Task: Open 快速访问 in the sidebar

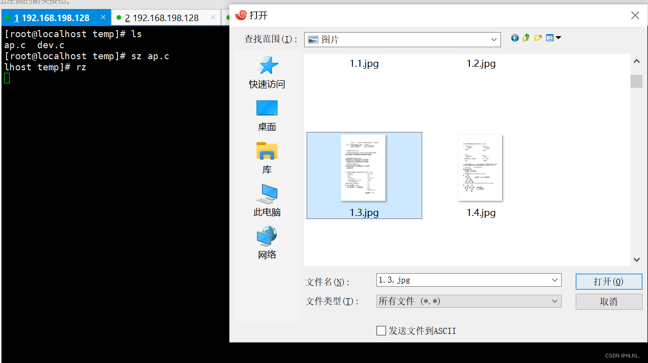Action: pos(267,72)
